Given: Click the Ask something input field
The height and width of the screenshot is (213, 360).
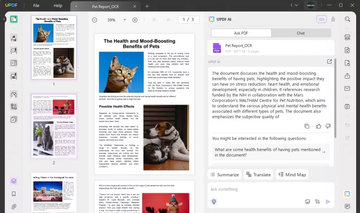Looking at the screenshot, I should 271,189.
